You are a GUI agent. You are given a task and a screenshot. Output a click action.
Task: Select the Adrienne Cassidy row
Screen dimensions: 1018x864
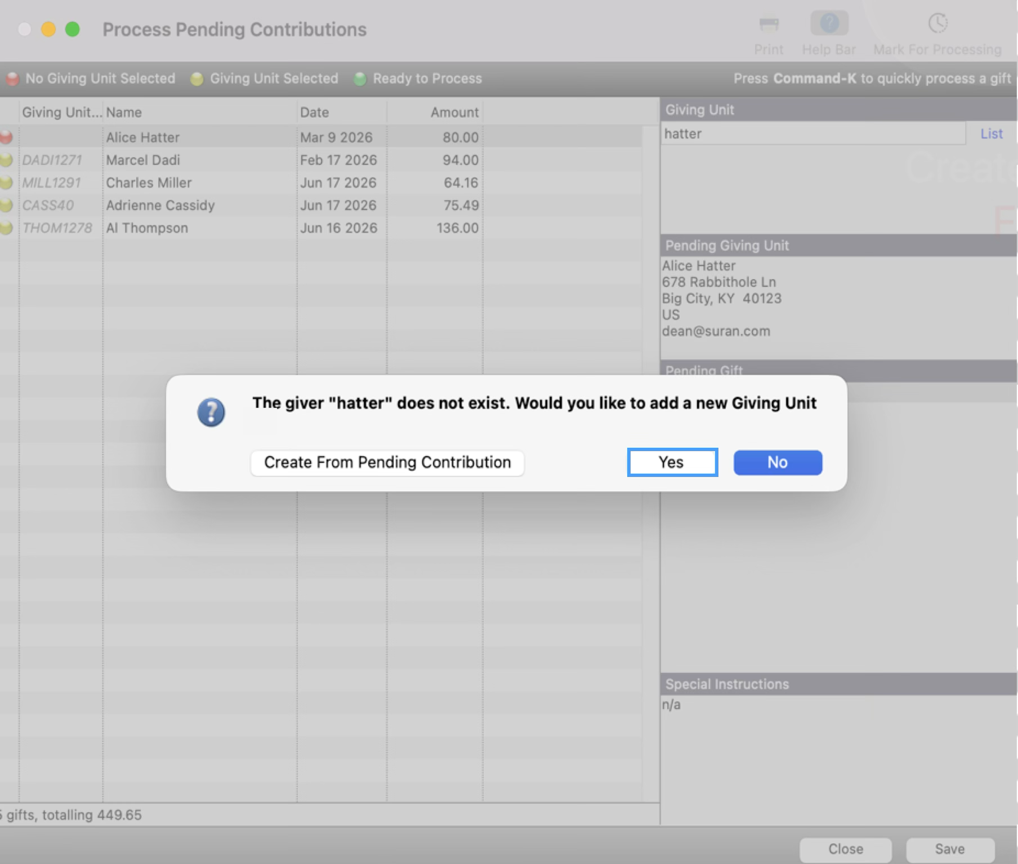[321, 205]
